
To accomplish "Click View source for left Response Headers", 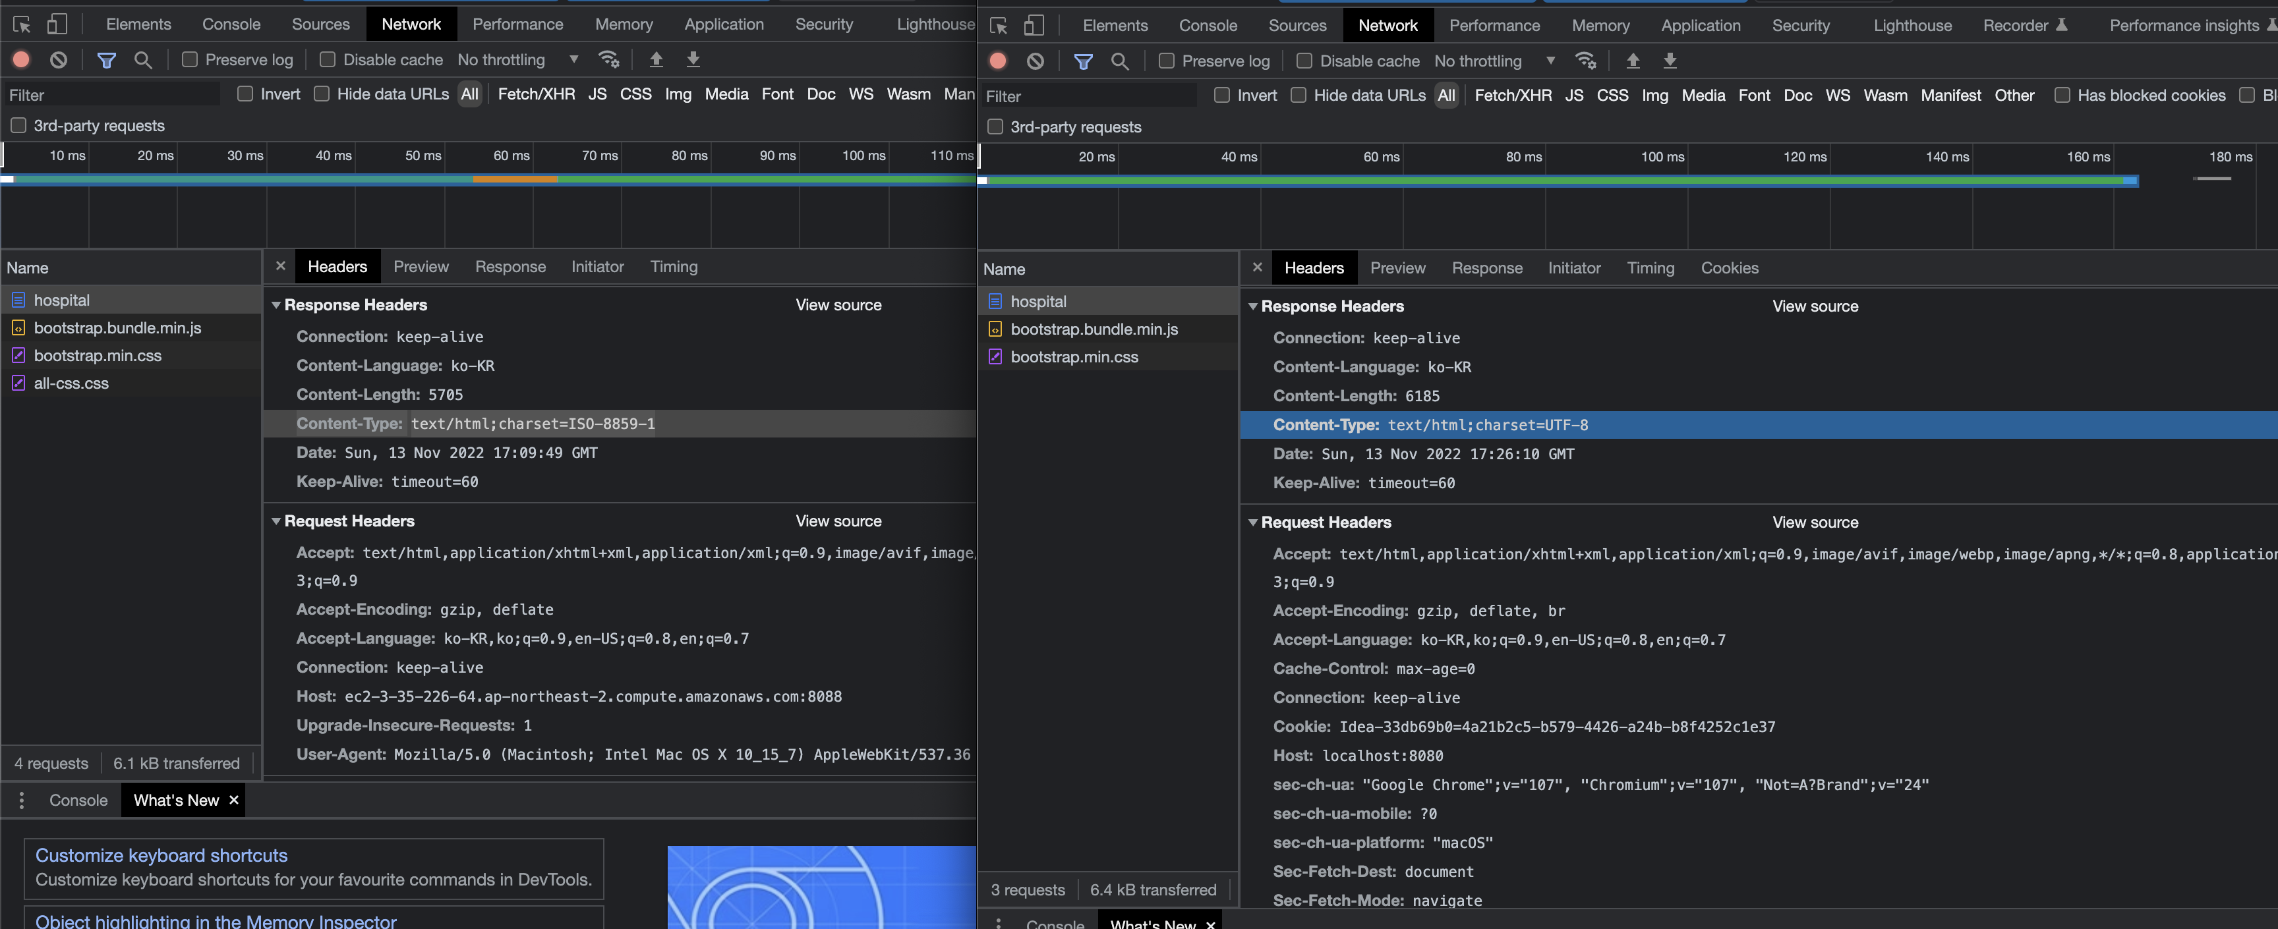I will 838,305.
